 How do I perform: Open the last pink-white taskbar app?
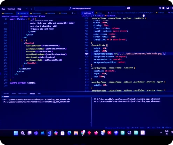(143, 132)
